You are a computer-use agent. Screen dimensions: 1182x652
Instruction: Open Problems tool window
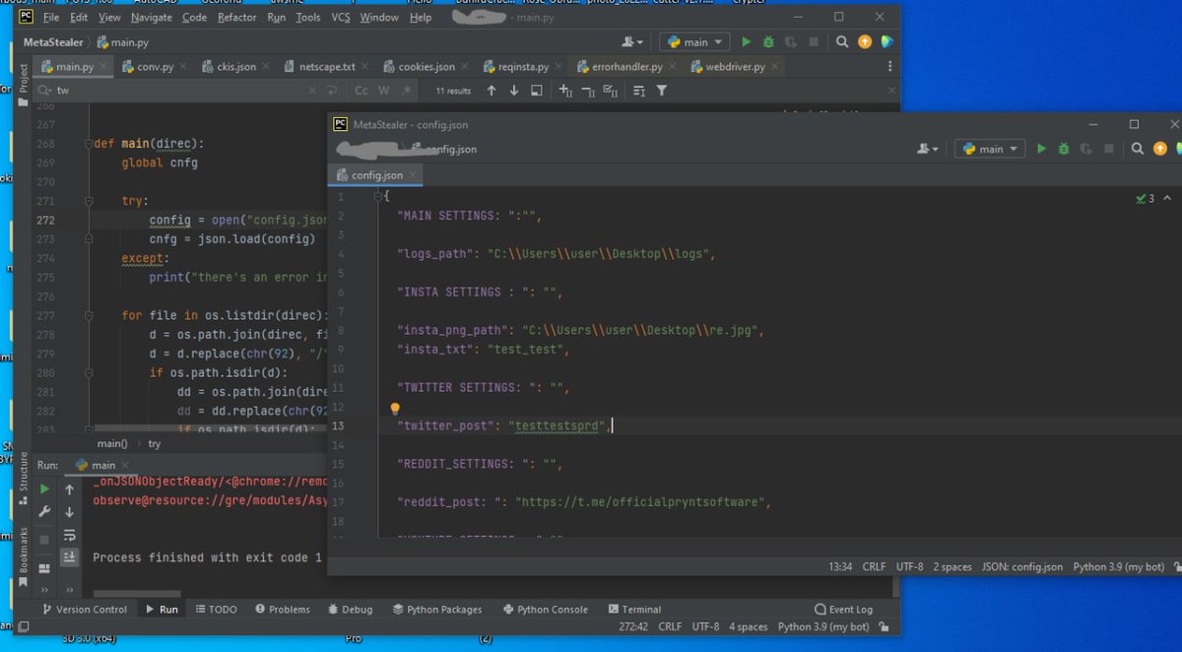tap(283, 610)
